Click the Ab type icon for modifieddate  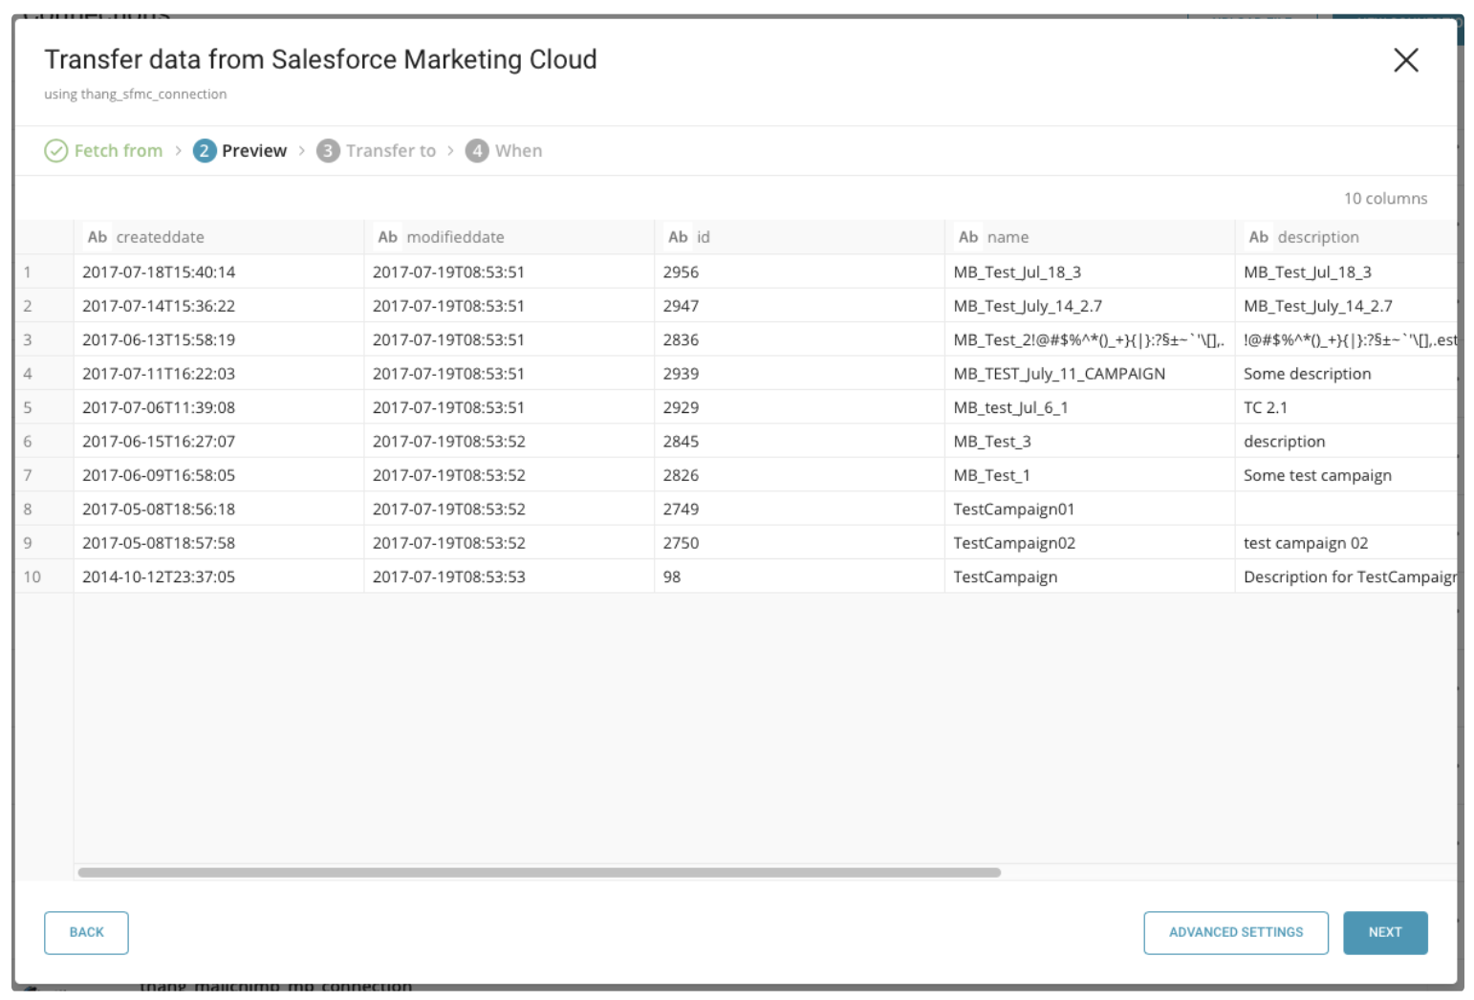tap(387, 237)
